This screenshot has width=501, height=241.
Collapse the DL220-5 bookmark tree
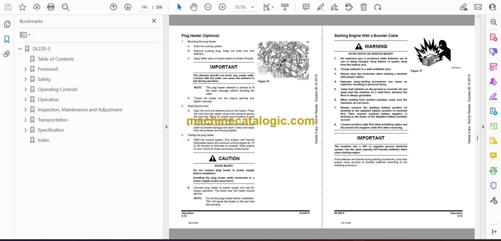click(20, 49)
